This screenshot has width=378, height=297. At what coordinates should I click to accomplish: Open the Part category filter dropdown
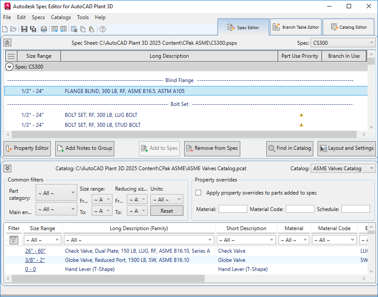(56, 193)
